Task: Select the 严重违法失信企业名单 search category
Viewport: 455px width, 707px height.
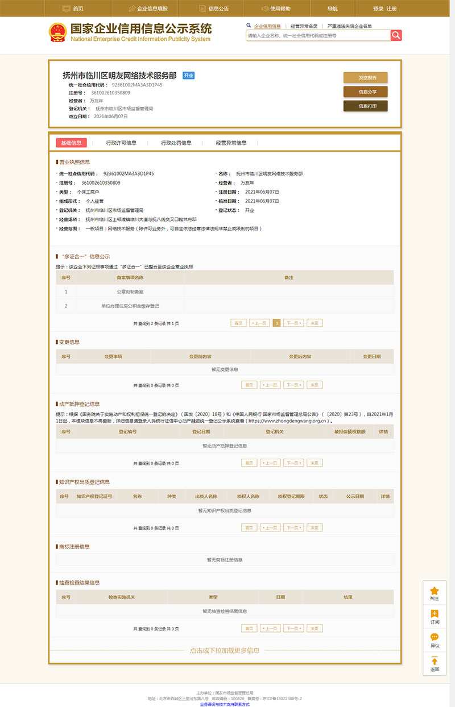Action: point(350,26)
